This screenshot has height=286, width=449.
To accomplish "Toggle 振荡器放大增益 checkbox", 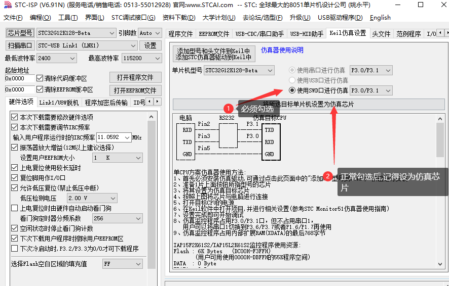I will tap(14, 147).
